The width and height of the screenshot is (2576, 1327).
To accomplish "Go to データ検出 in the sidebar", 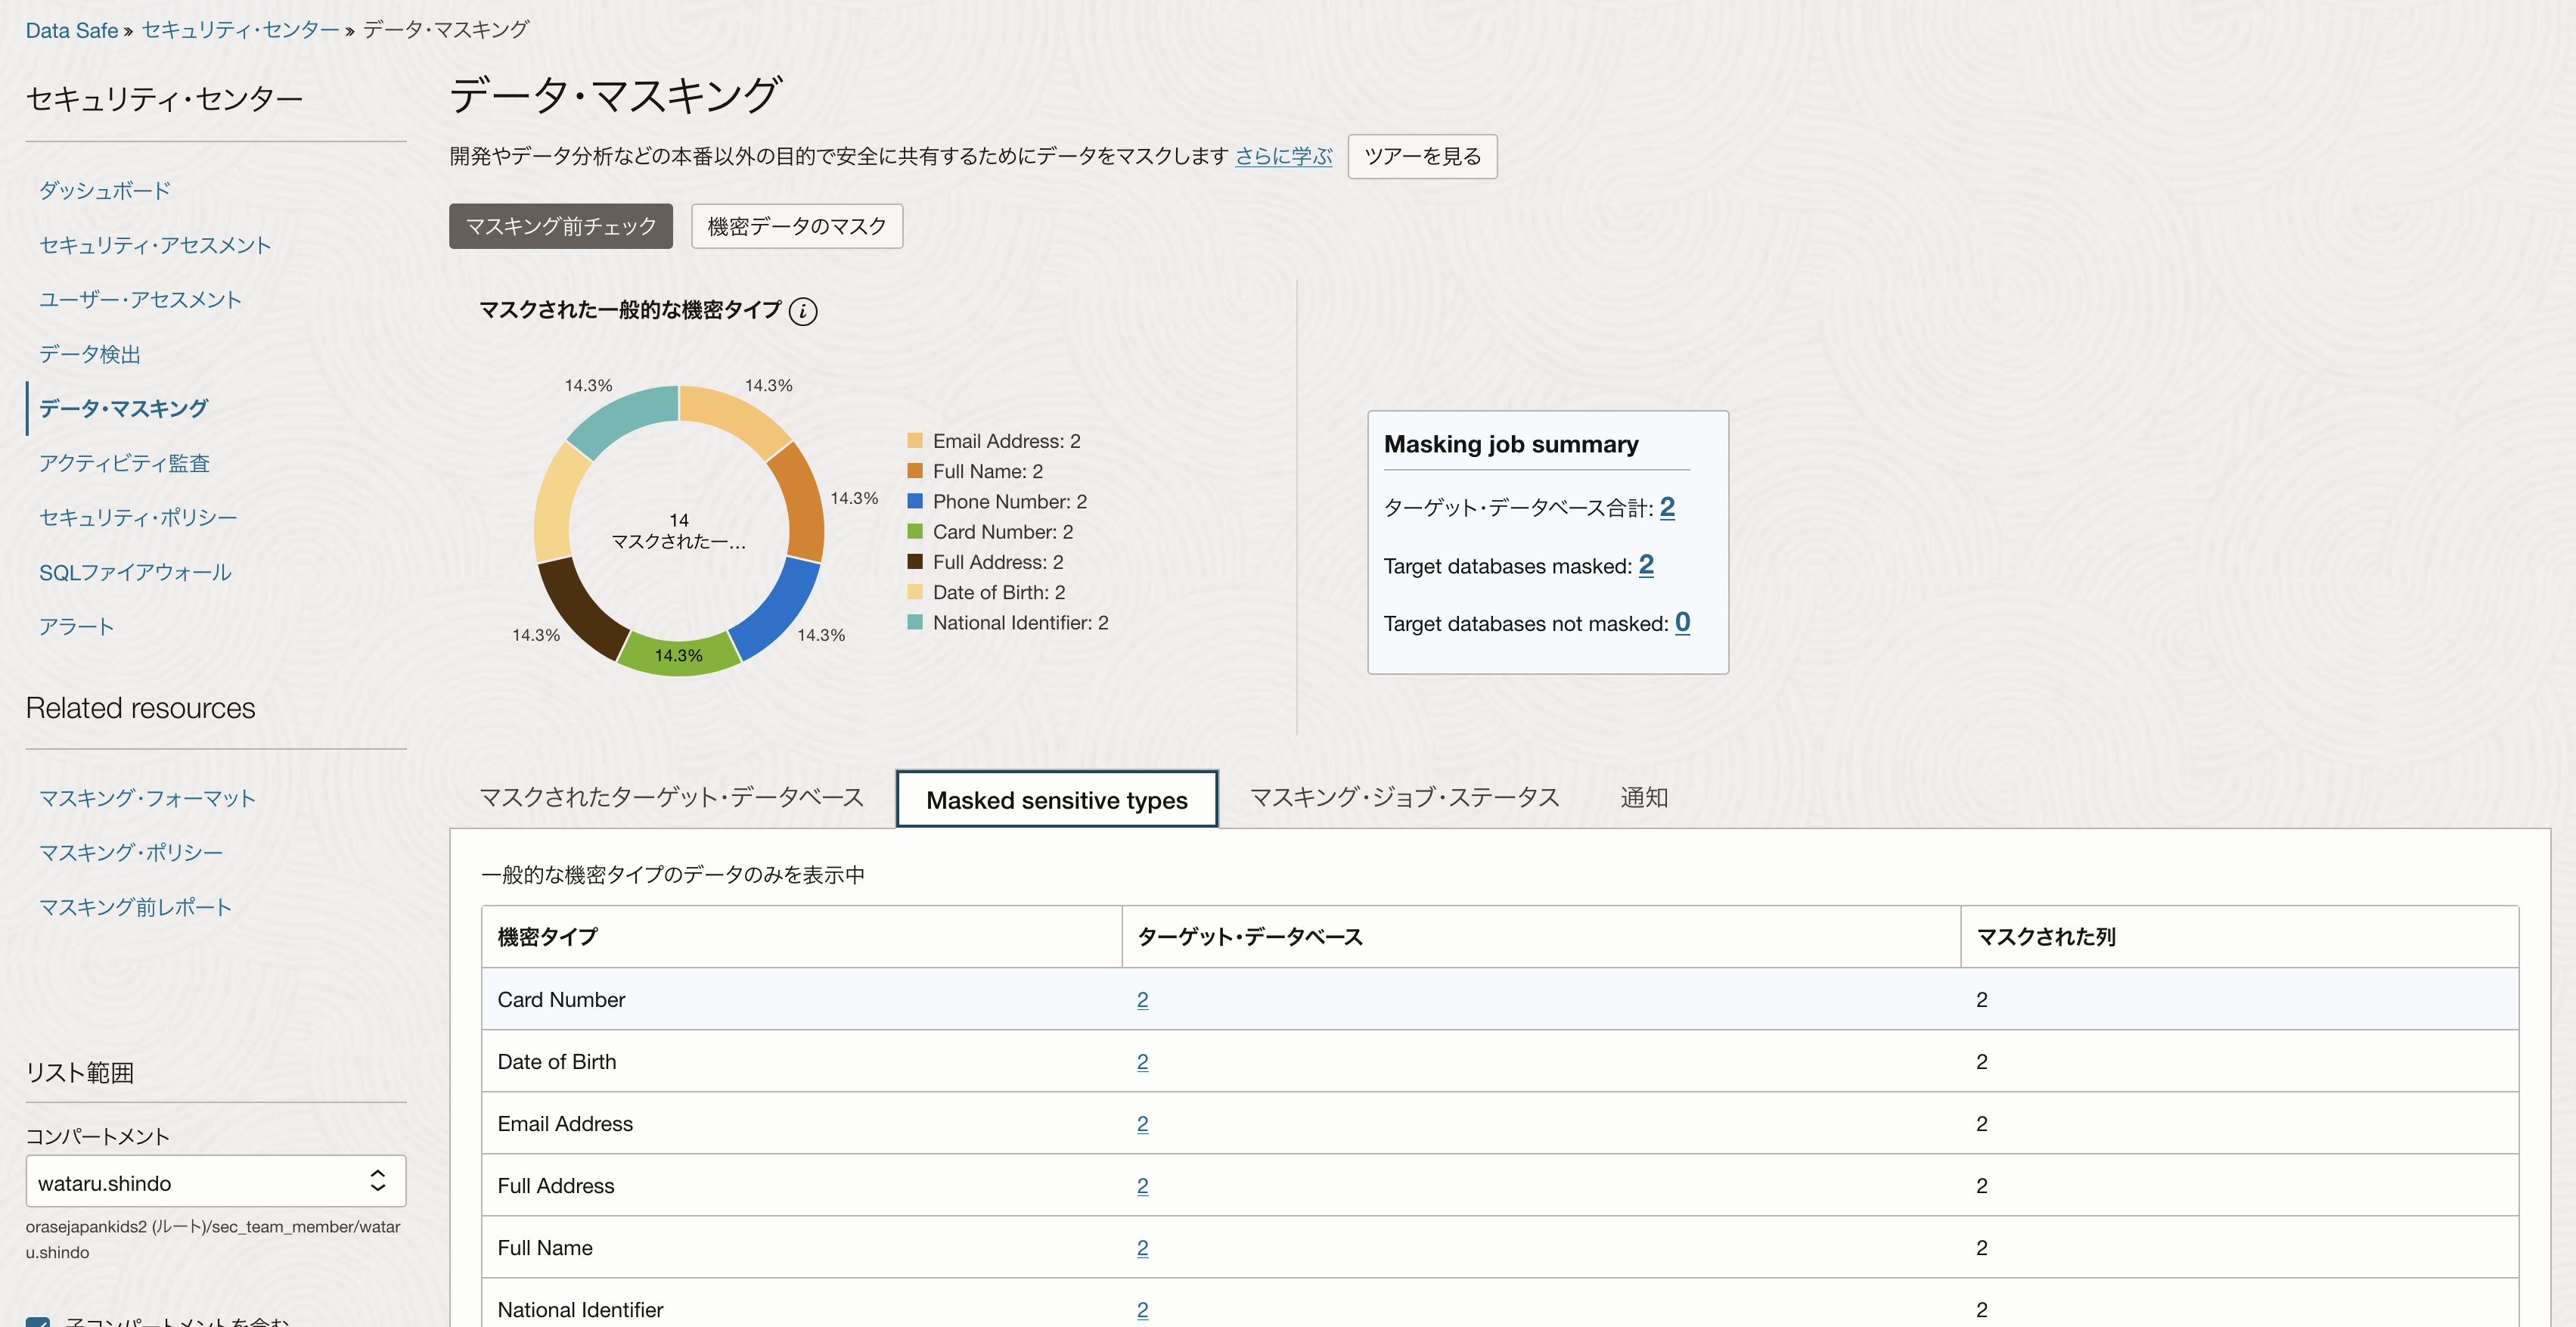I will [x=89, y=354].
